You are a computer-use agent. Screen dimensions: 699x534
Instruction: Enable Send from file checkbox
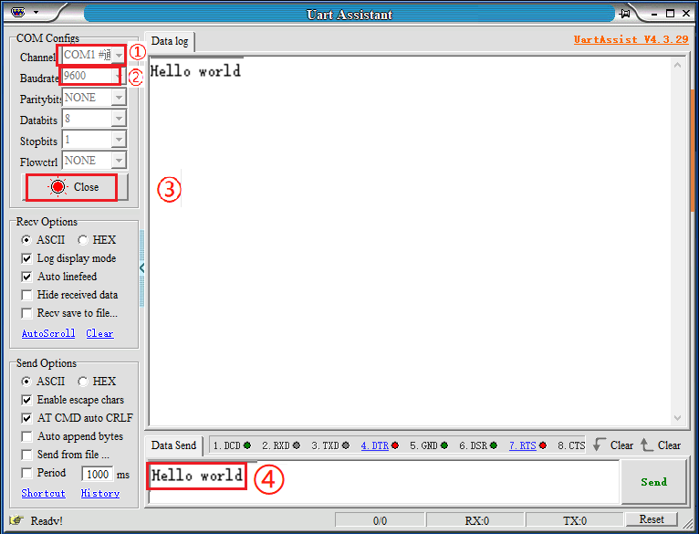26,455
